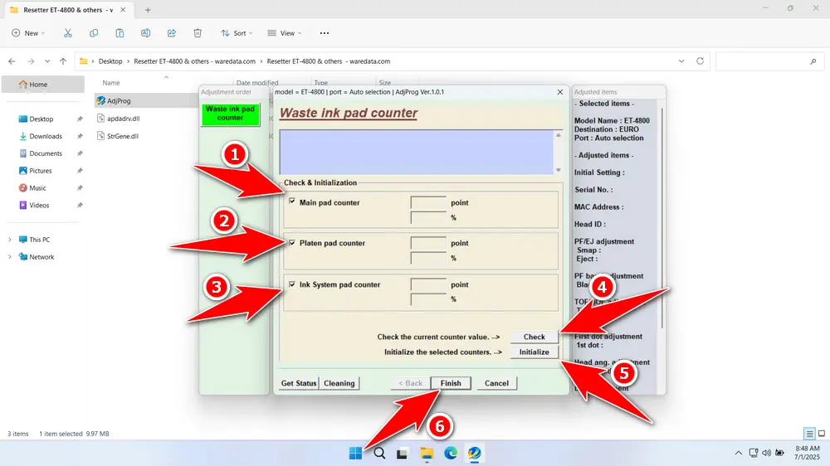The width and height of the screenshot is (830, 466).
Task: Switch to large thumbnails view icon
Action: (x=822, y=434)
